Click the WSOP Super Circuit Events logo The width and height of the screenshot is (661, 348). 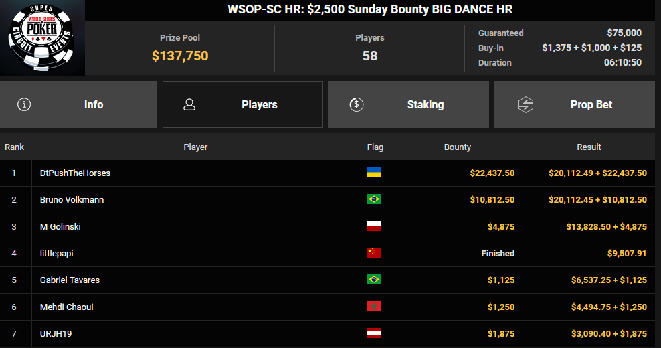click(x=41, y=37)
